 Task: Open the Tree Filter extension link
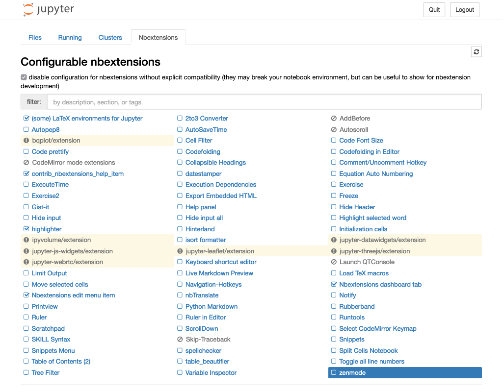(x=45, y=373)
